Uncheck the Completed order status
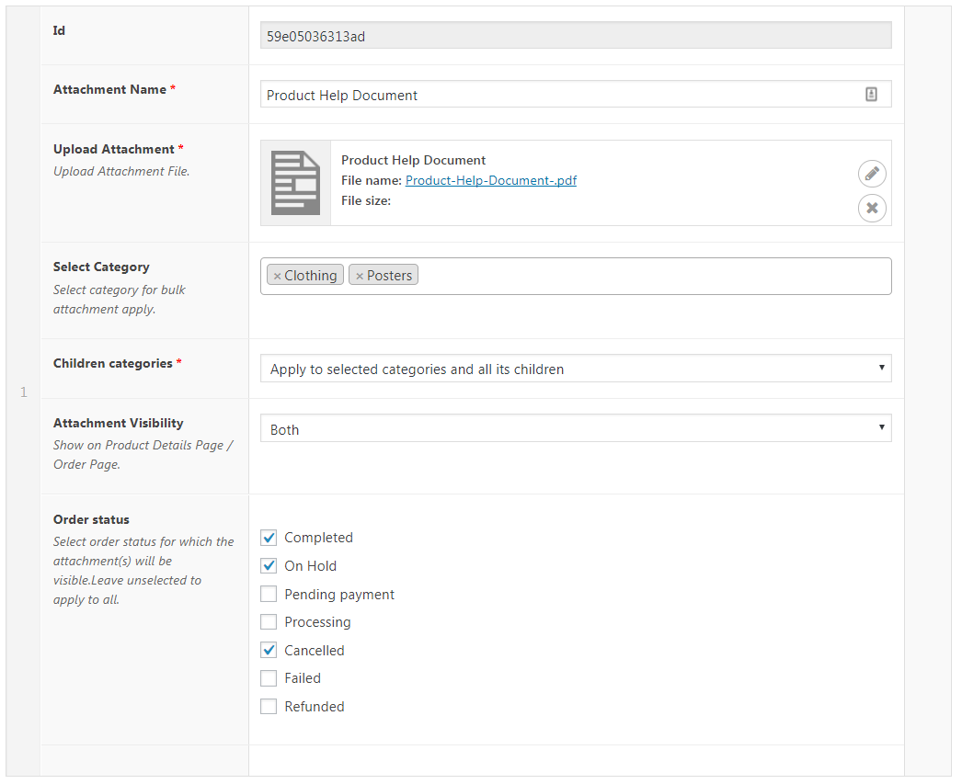The height and width of the screenshot is (784, 962). click(x=269, y=538)
